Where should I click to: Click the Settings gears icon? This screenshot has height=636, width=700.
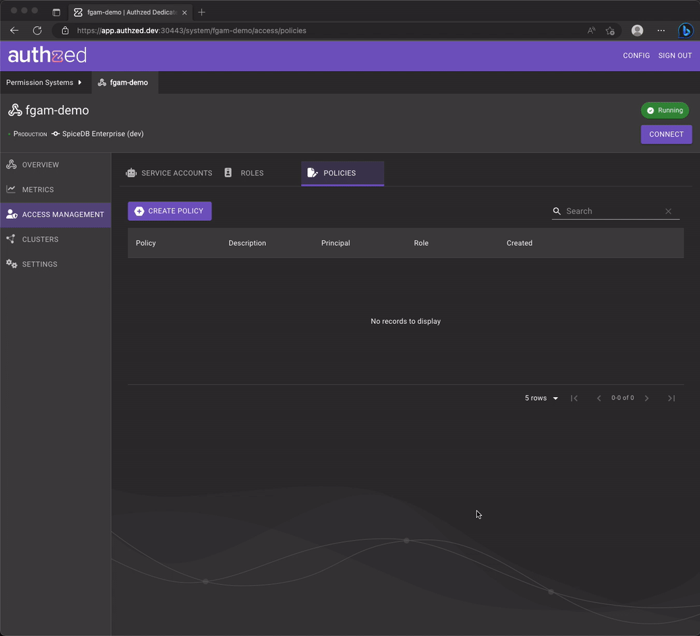point(12,264)
